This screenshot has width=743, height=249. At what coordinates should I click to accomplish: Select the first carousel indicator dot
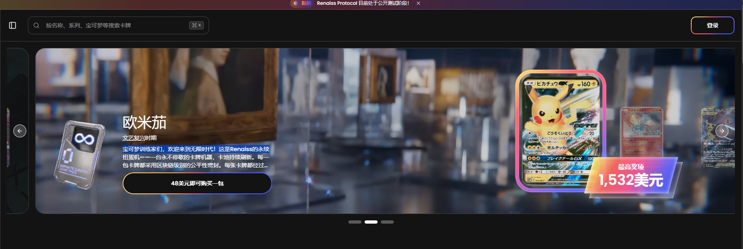(355, 222)
